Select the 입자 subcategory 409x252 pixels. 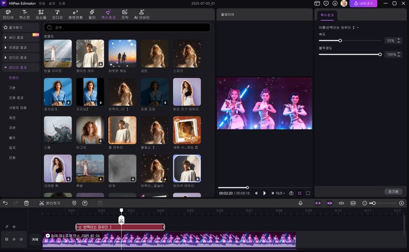(12, 148)
